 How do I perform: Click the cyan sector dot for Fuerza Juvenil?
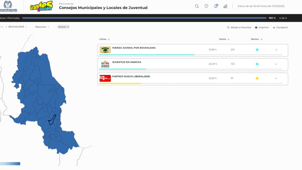257,50
